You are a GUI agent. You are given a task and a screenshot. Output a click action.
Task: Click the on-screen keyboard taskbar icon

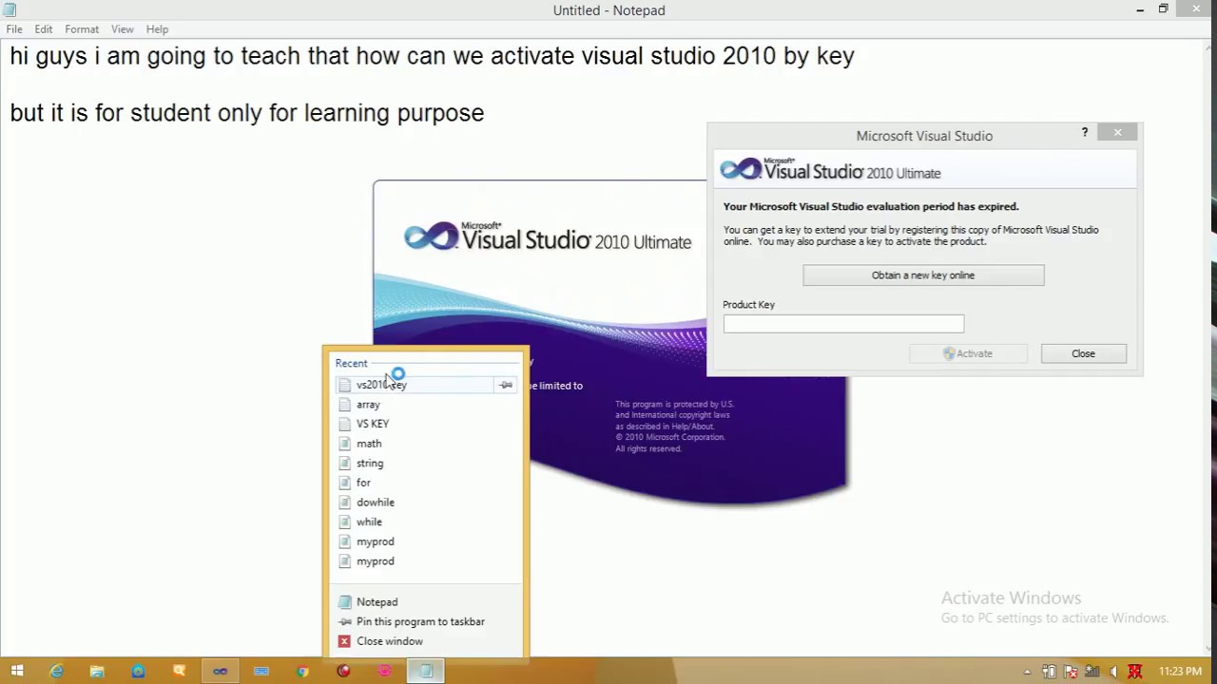click(x=261, y=672)
